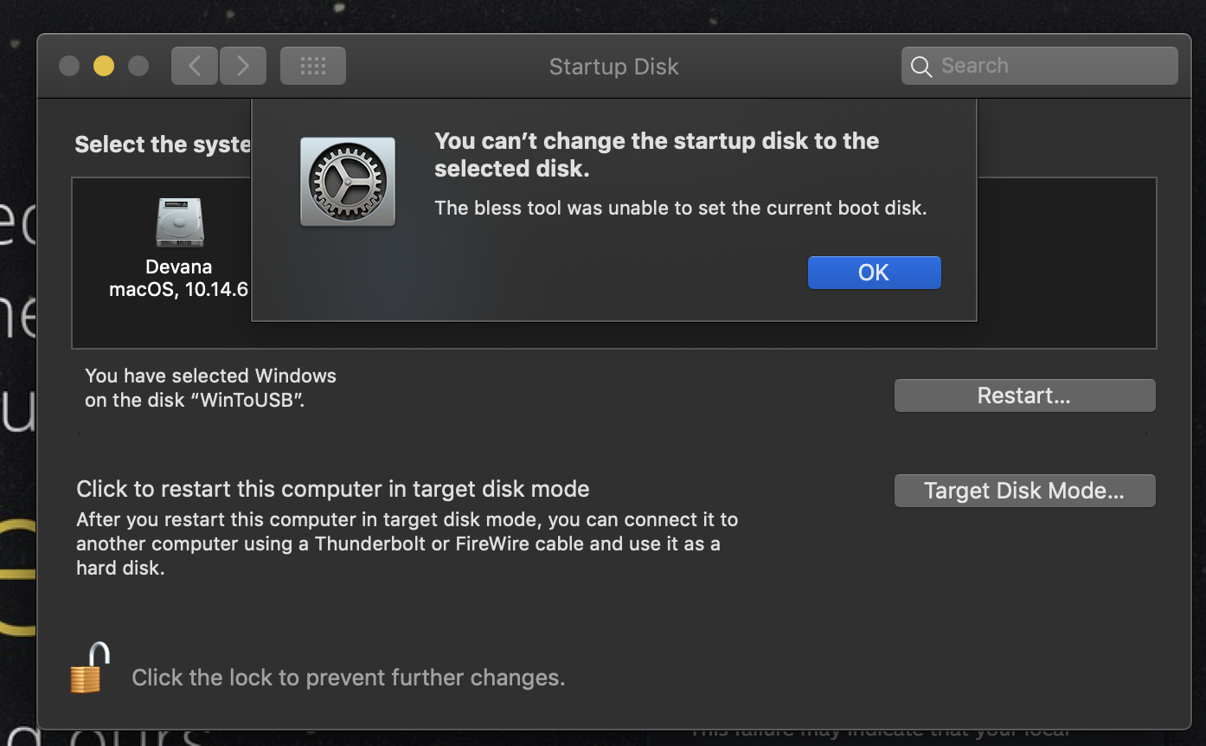Click the forward navigation arrow
This screenshot has width=1206, height=746.
(x=243, y=67)
